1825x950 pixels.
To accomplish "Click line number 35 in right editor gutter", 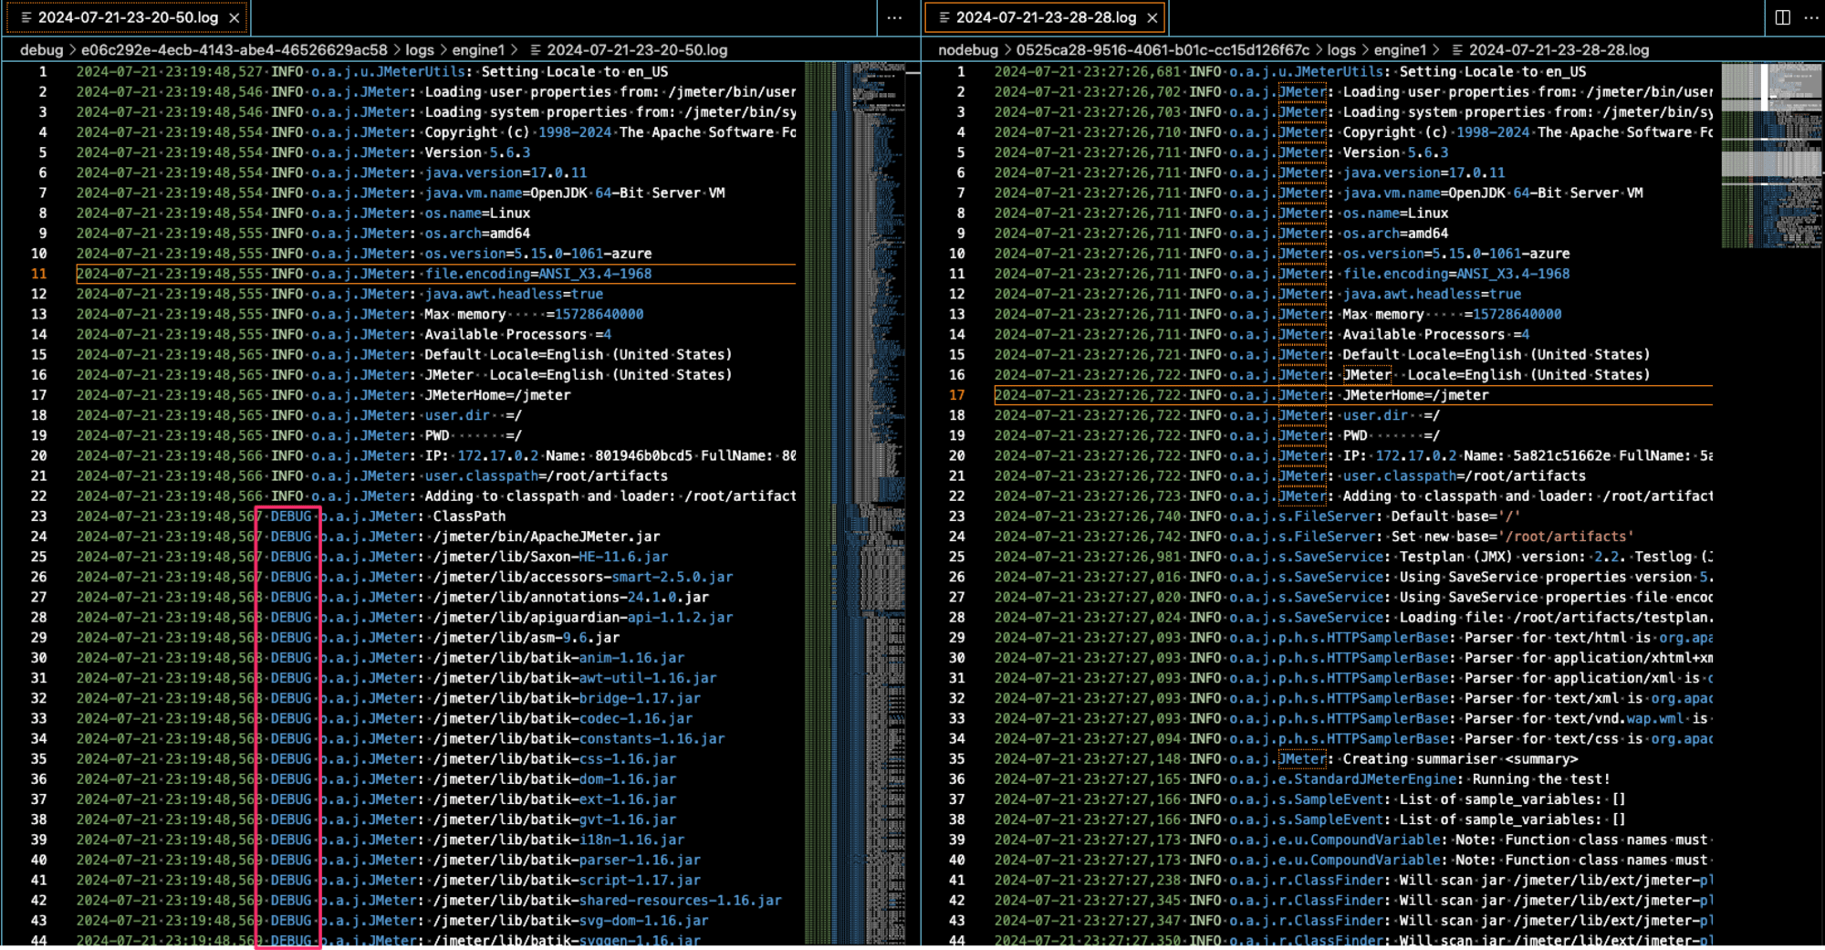I will [956, 759].
